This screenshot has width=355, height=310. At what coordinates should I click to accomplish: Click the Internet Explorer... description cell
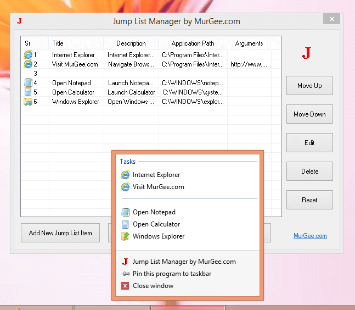(x=131, y=55)
